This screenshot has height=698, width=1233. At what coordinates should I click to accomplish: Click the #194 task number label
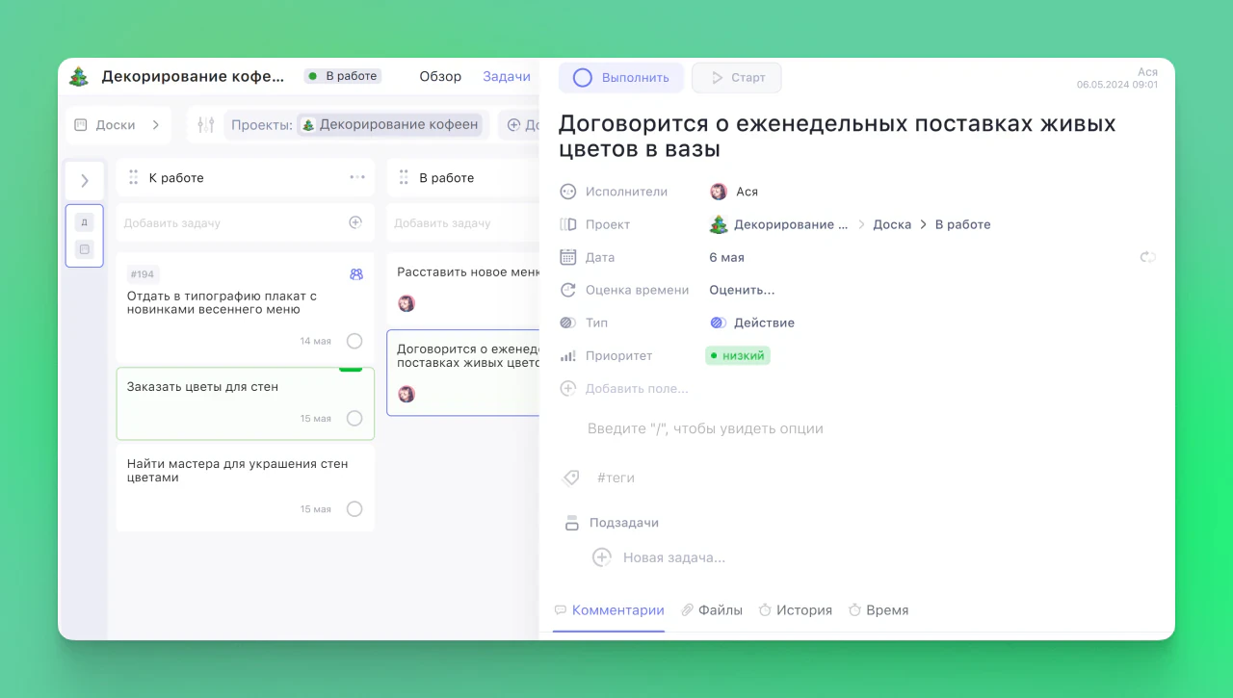click(144, 274)
